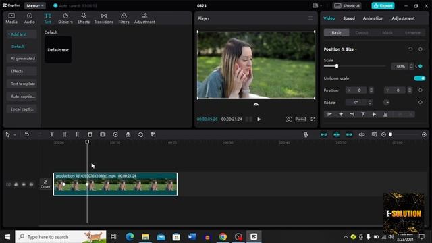Open Auto captions option
The height and width of the screenshot is (243, 432).
[22, 96]
